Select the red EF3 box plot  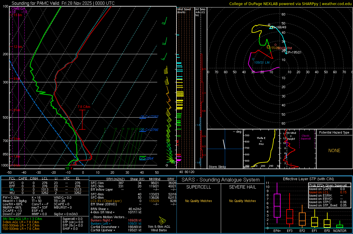point(290,210)
